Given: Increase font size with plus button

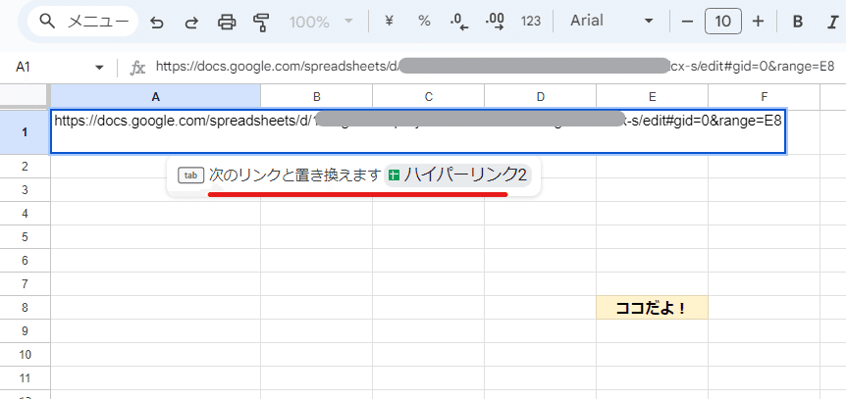Looking at the screenshot, I should (758, 22).
